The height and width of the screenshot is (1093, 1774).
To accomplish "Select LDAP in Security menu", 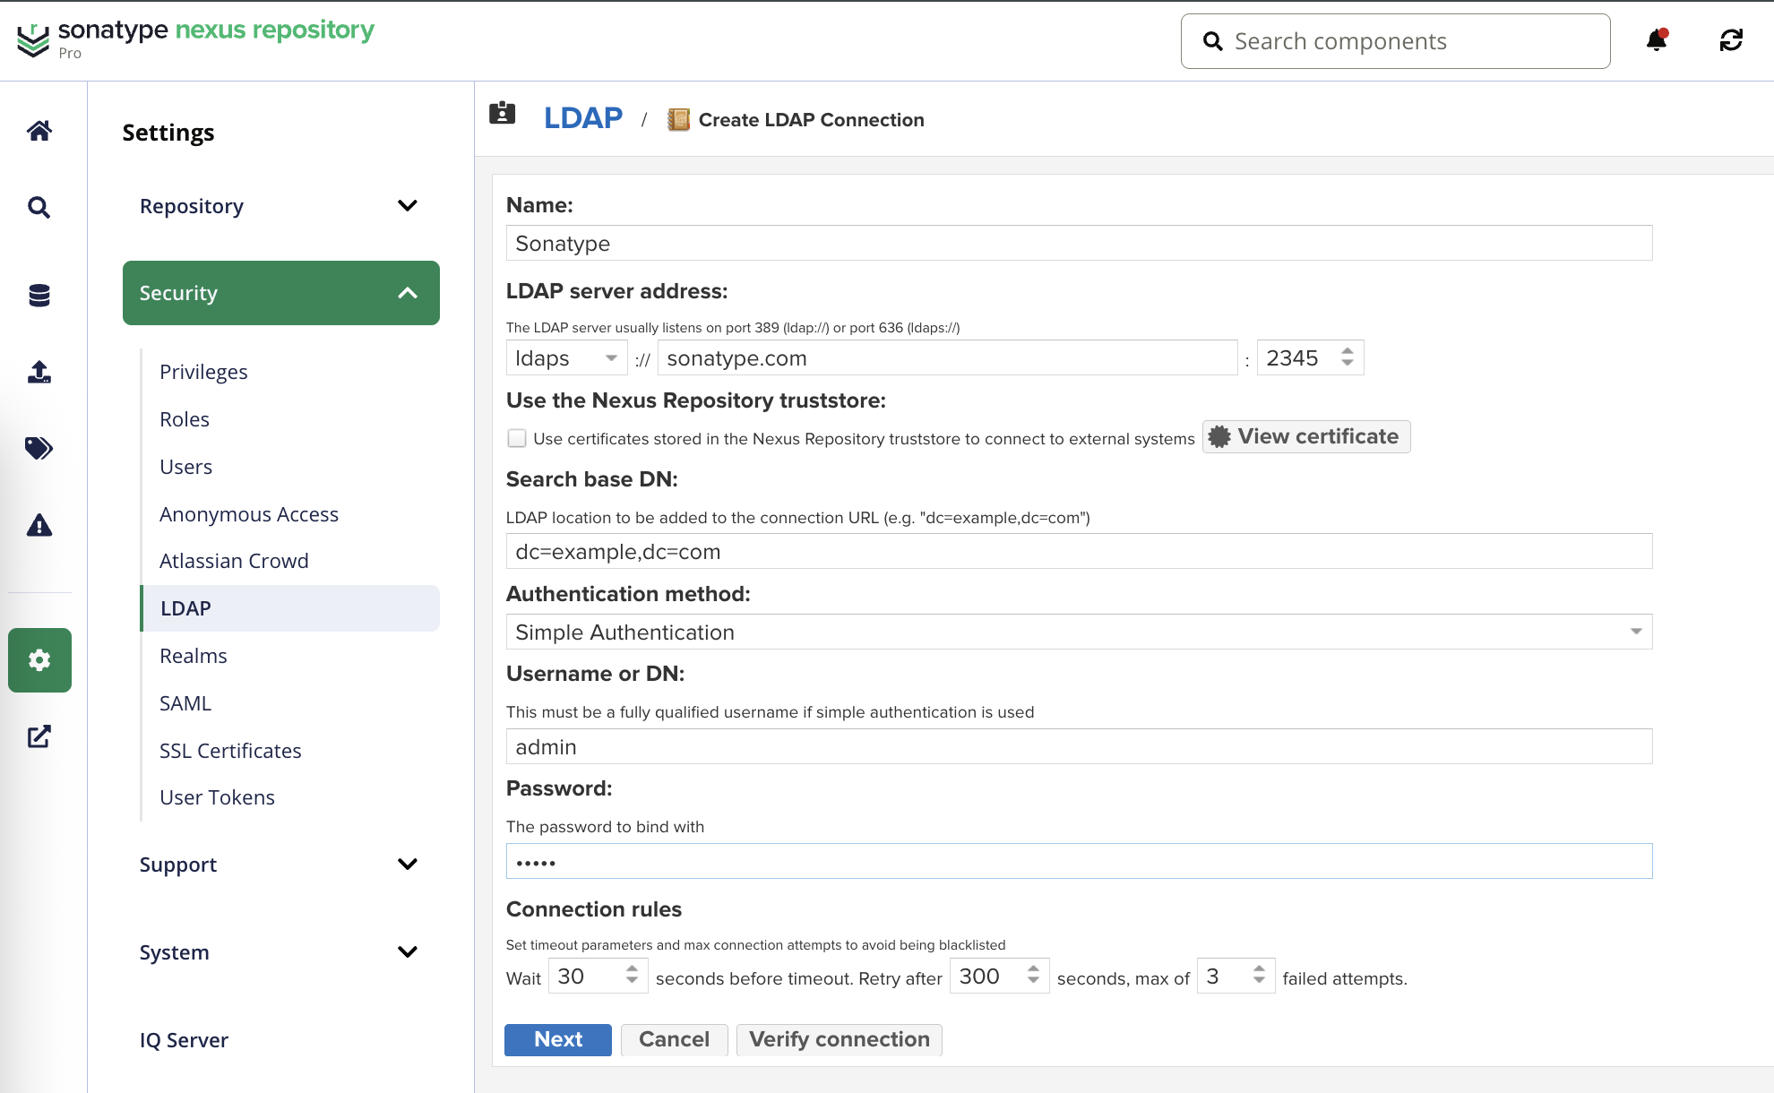I will coord(290,608).
